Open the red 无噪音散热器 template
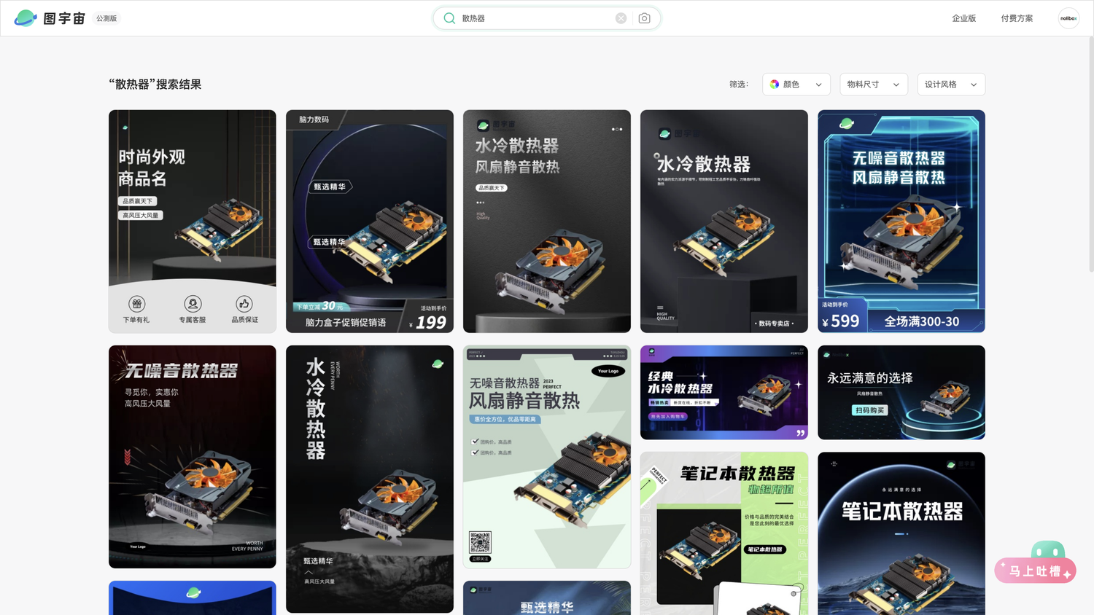 [193, 457]
